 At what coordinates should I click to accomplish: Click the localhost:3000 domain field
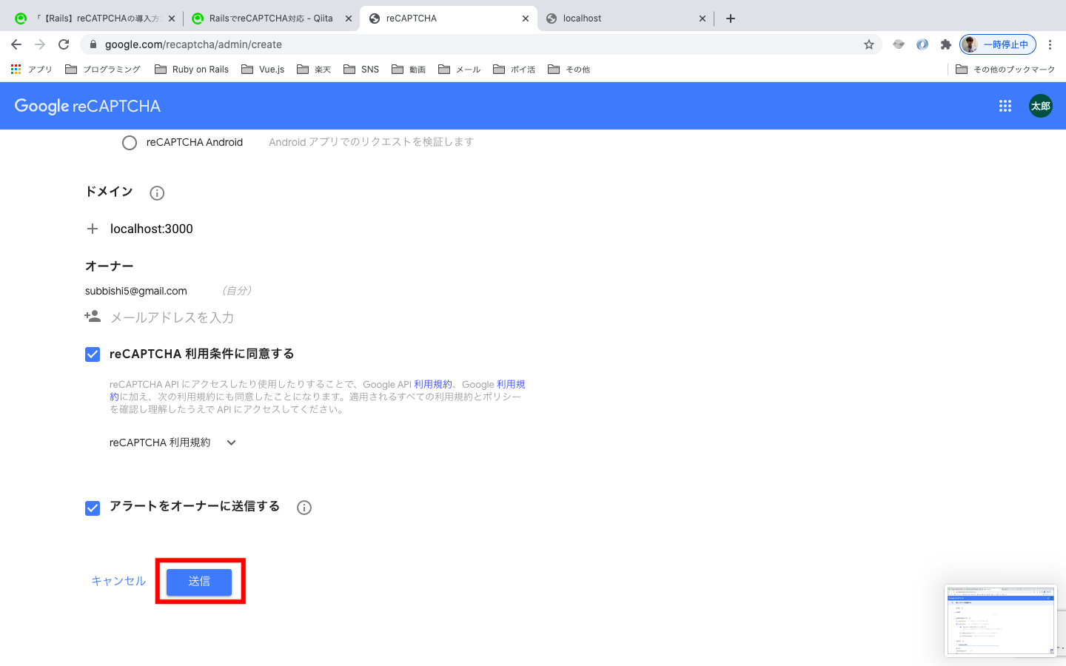(152, 229)
